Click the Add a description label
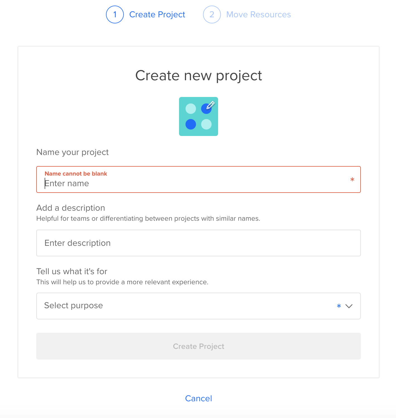This screenshot has height=418, width=396. (71, 208)
